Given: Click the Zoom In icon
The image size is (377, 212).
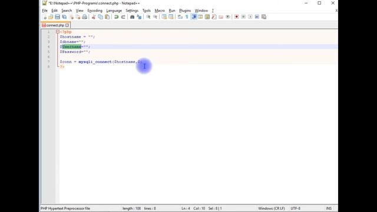Looking at the screenshot, I should [x=148, y=17].
